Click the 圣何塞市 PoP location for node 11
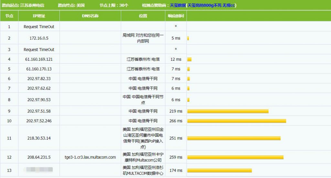331x178 pixels. (143, 138)
